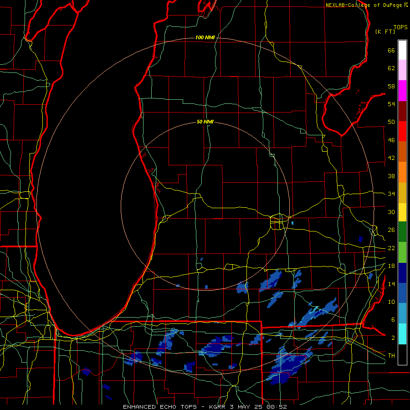Click the 54 legend value
The width and height of the screenshot is (410, 410).
pyautogui.click(x=391, y=104)
